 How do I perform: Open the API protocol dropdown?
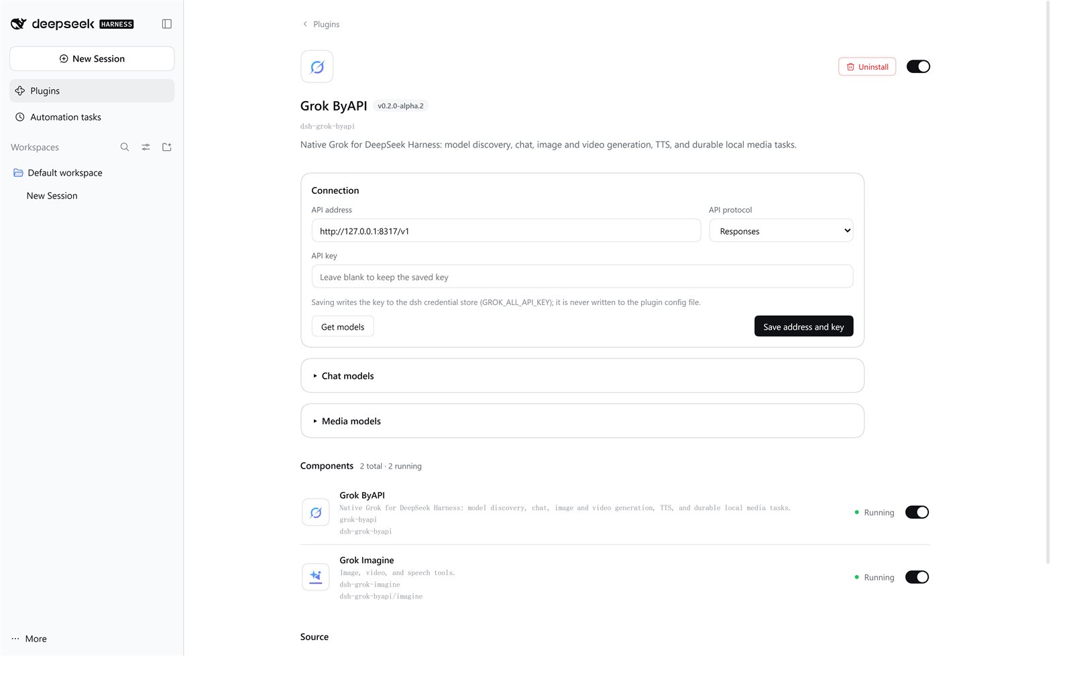[x=781, y=231]
